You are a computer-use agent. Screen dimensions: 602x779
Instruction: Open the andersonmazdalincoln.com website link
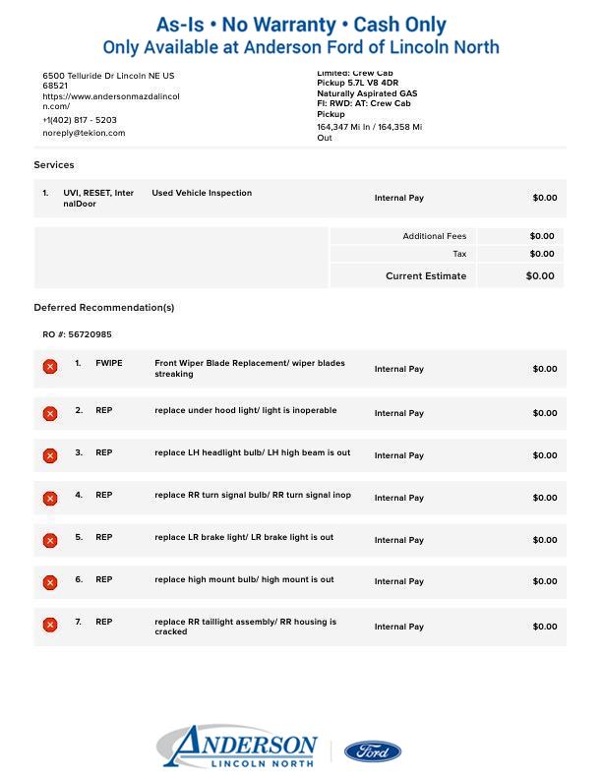point(110,101)
